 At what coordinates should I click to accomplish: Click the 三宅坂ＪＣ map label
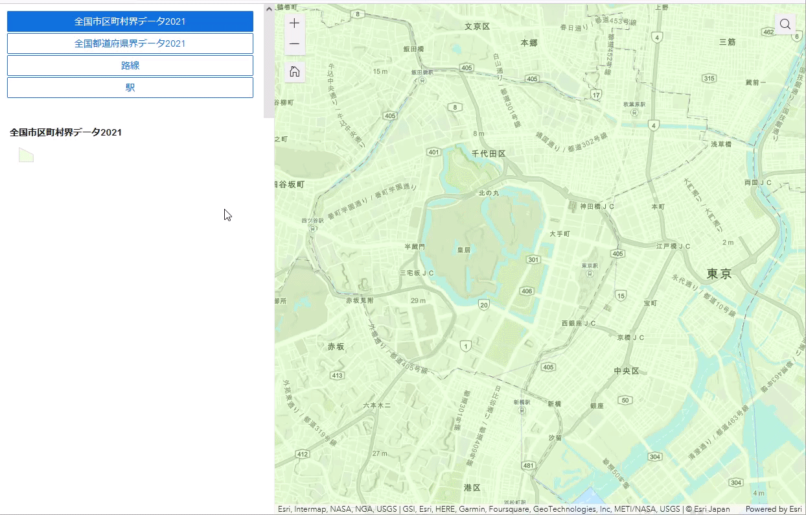pyautogui.click(x=417, y=273)
